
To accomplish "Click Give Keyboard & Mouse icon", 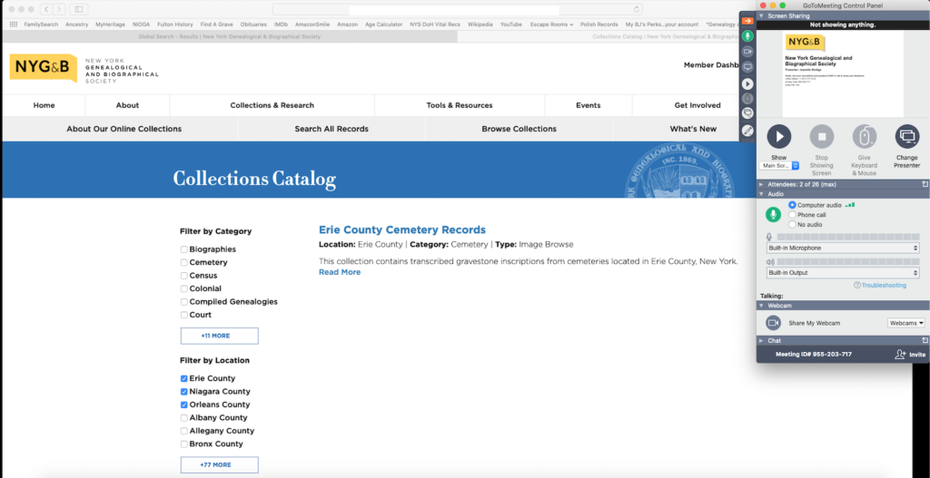I will point(865,137).
